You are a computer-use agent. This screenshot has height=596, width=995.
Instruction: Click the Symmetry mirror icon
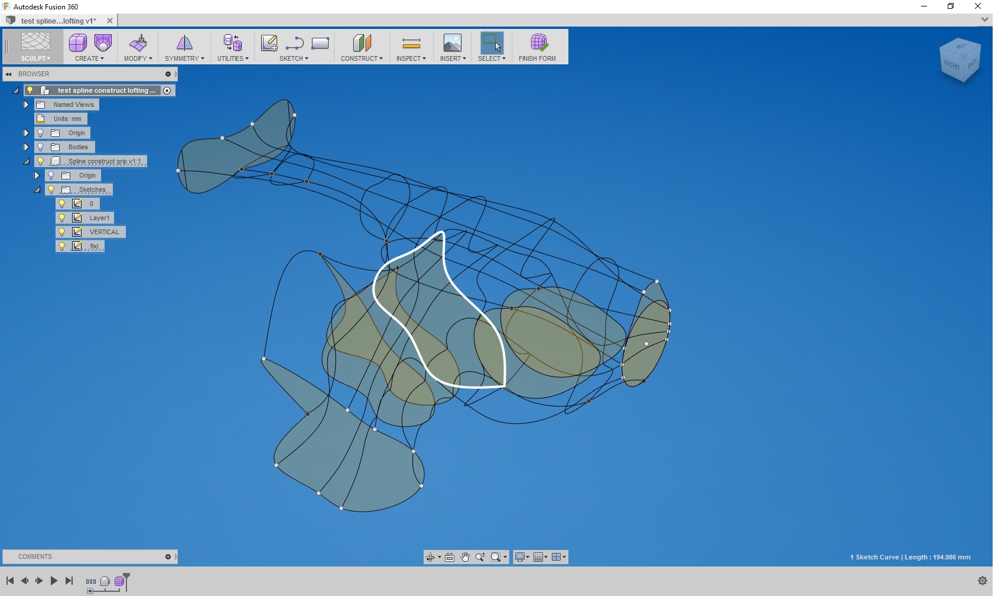click(184, 42)
